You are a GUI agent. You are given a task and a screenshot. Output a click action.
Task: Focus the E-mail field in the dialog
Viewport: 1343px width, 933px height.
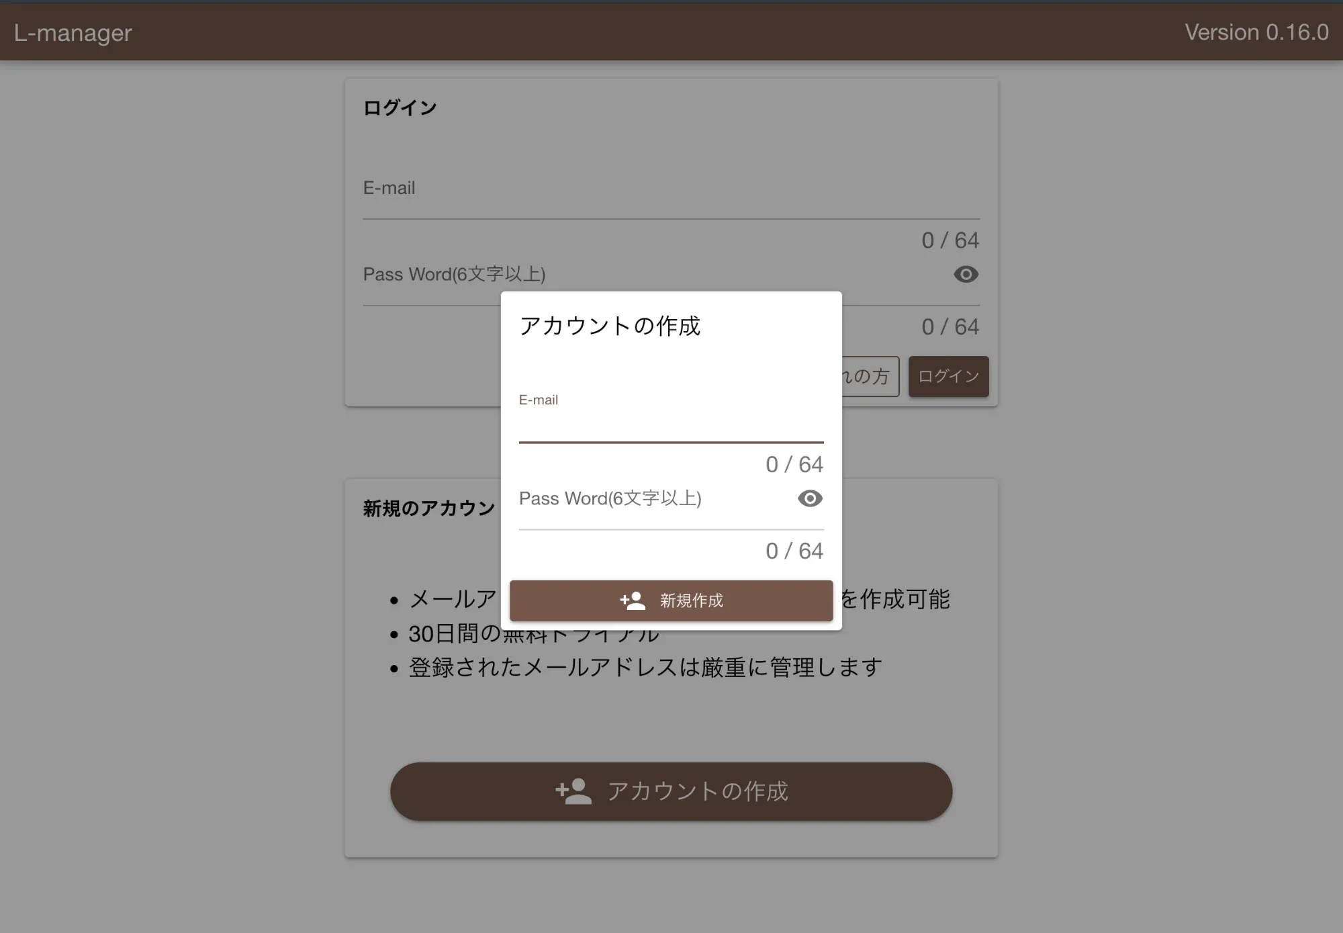[x=670, y=423]
